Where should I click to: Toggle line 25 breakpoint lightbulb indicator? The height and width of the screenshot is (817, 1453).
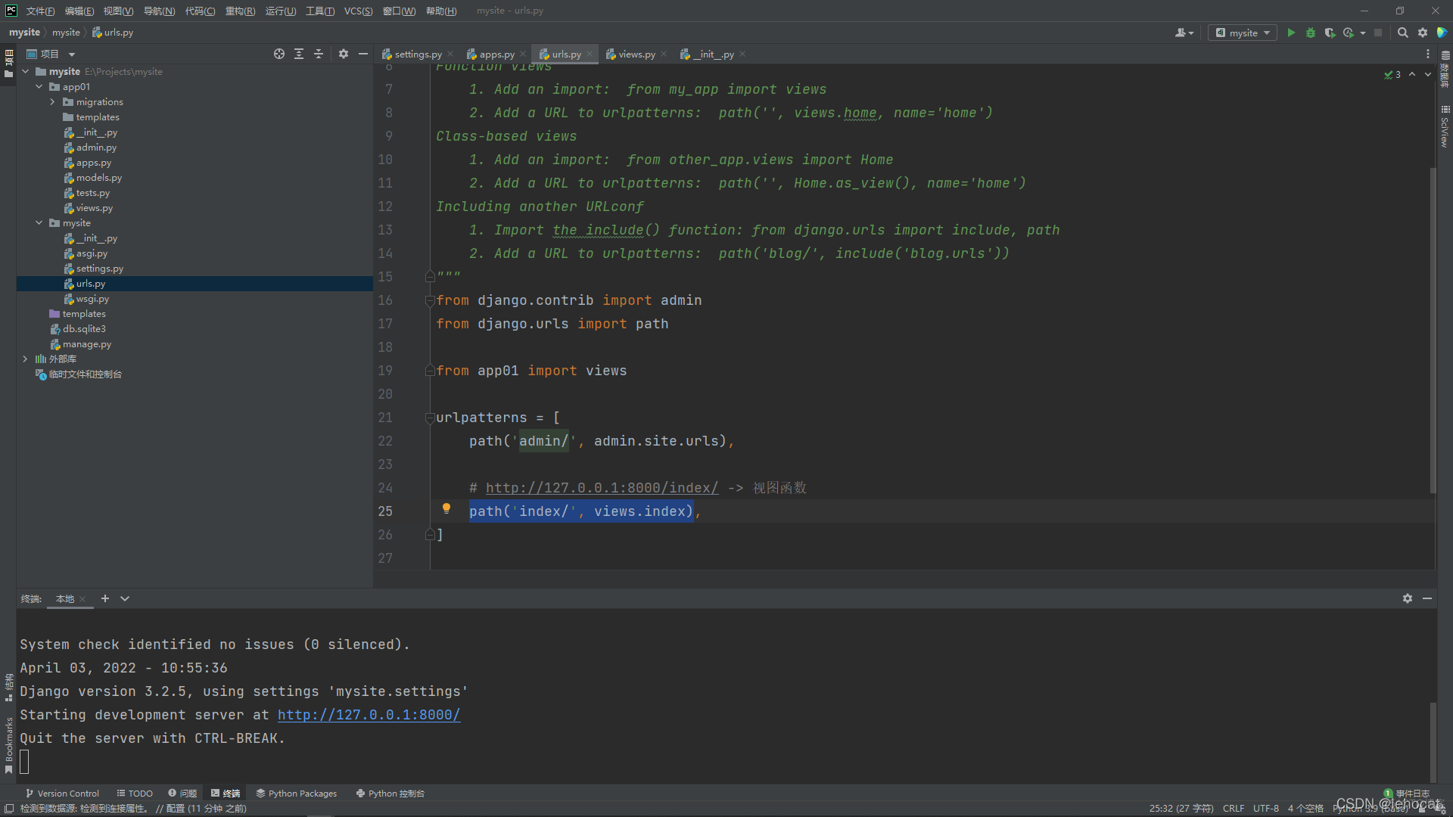point(446,509)
